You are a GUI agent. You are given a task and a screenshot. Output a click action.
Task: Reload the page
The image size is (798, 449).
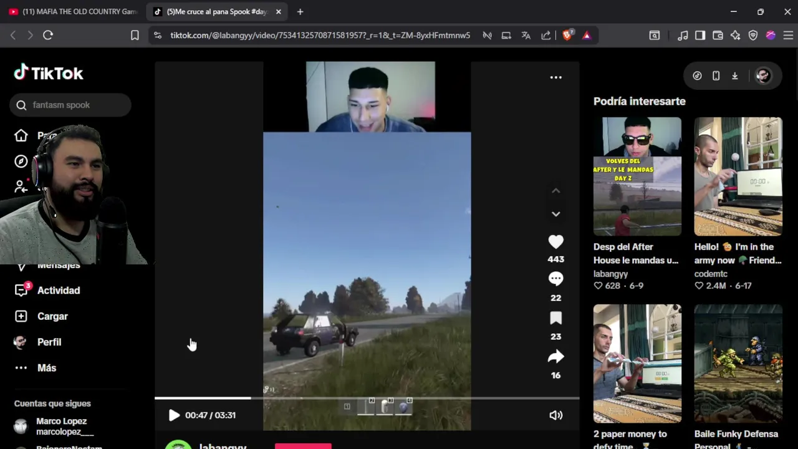coord(48,36)
